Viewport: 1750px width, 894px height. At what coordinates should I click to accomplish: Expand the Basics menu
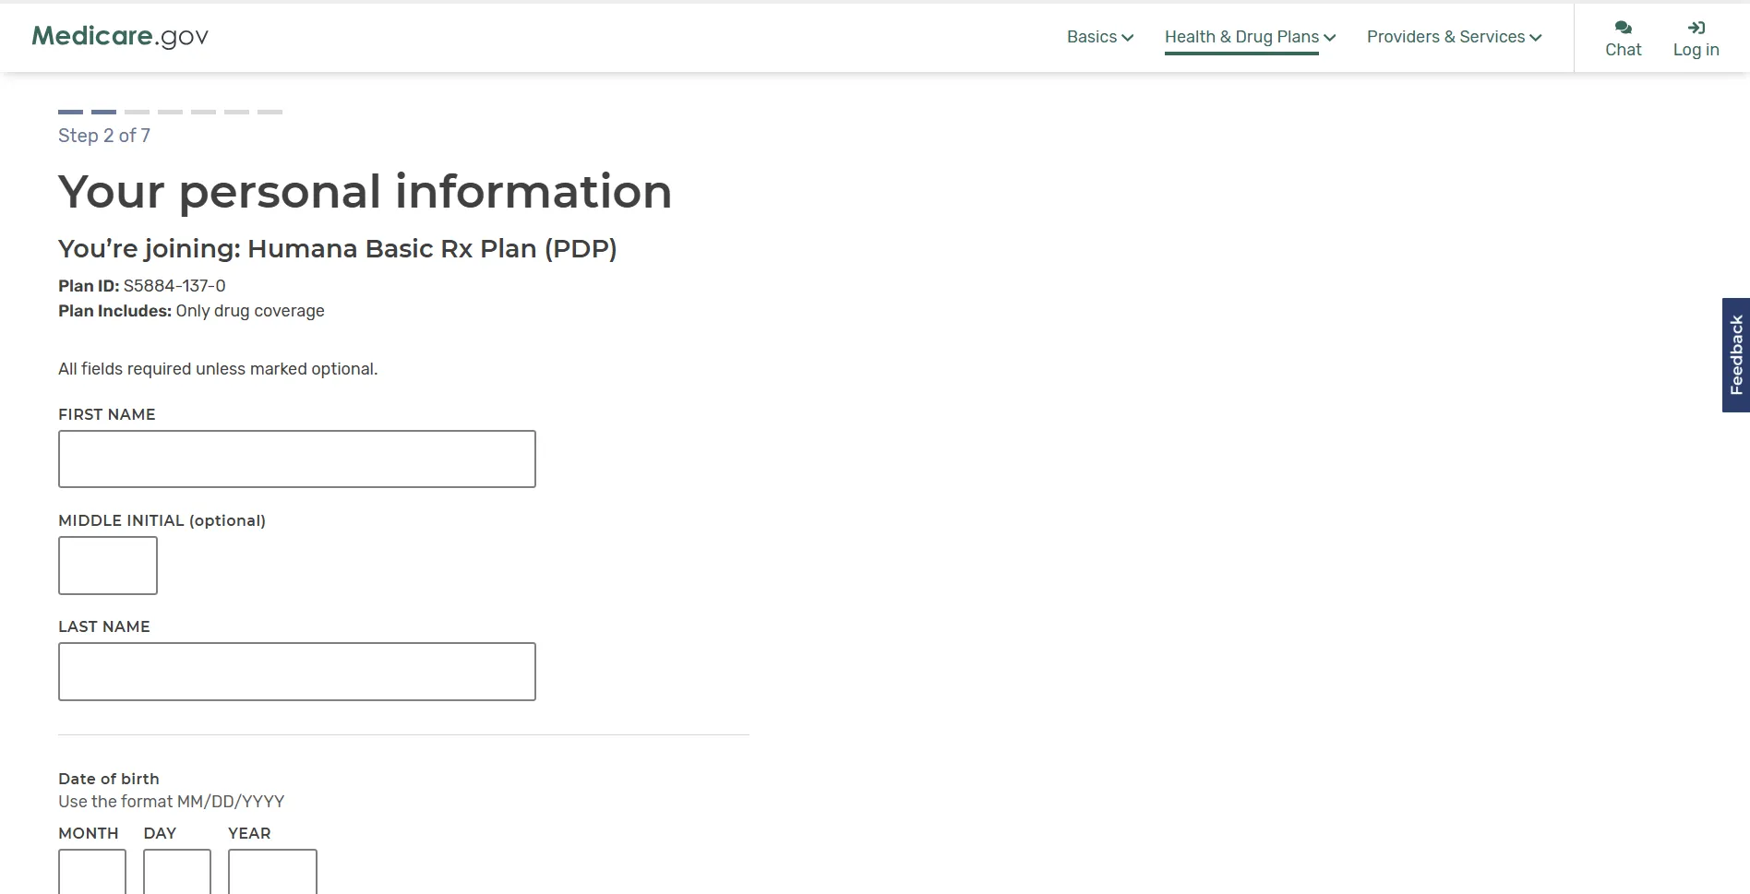(1100, 37)
